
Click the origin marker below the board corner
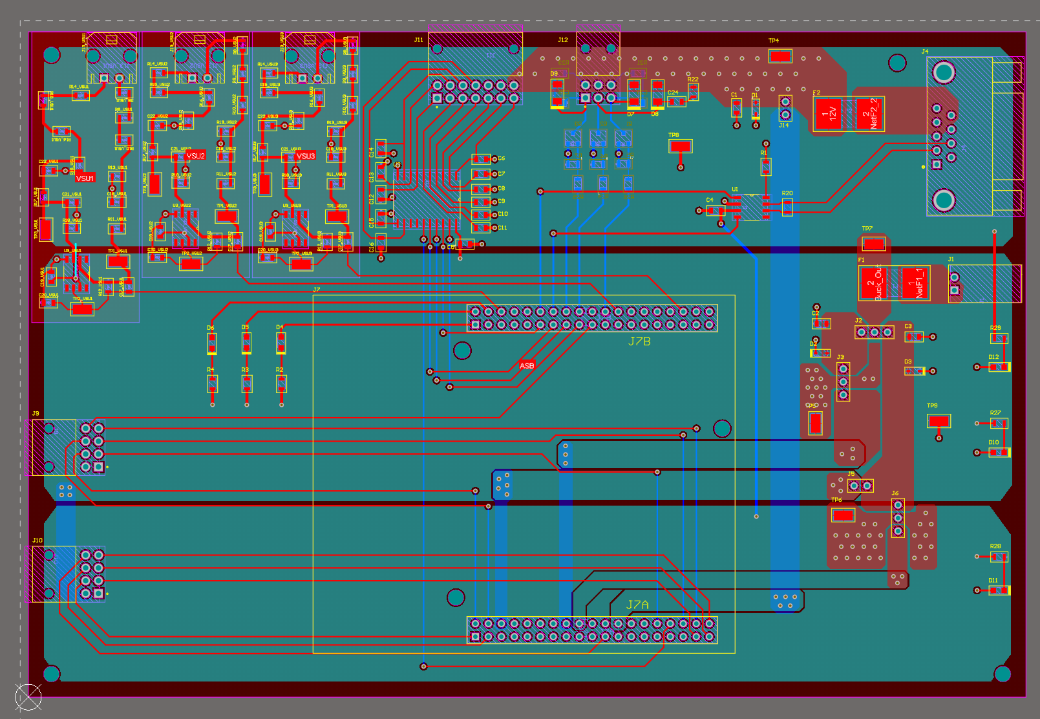click(28, 697)
